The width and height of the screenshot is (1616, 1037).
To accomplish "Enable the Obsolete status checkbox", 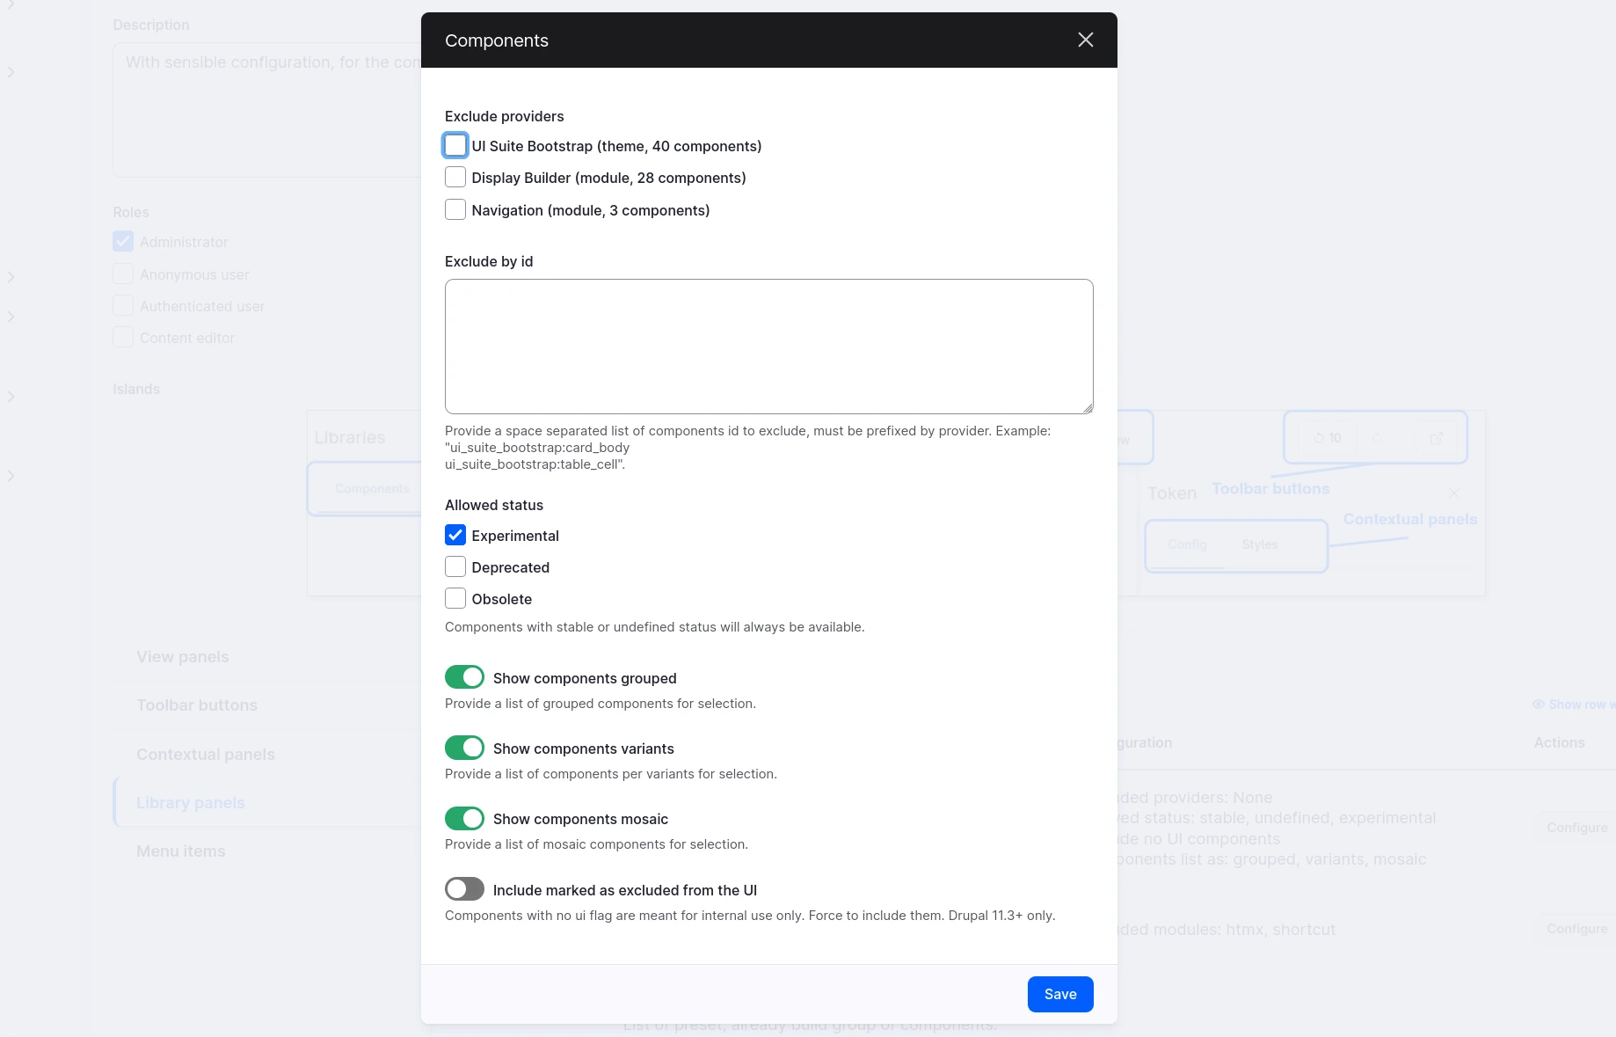I will tap(455, 599).
